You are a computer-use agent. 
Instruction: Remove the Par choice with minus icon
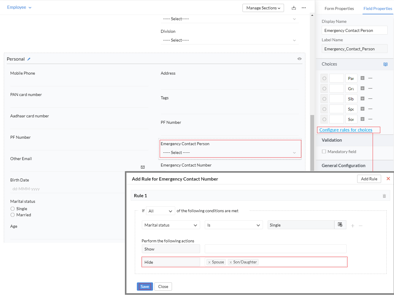click(370, 78)
